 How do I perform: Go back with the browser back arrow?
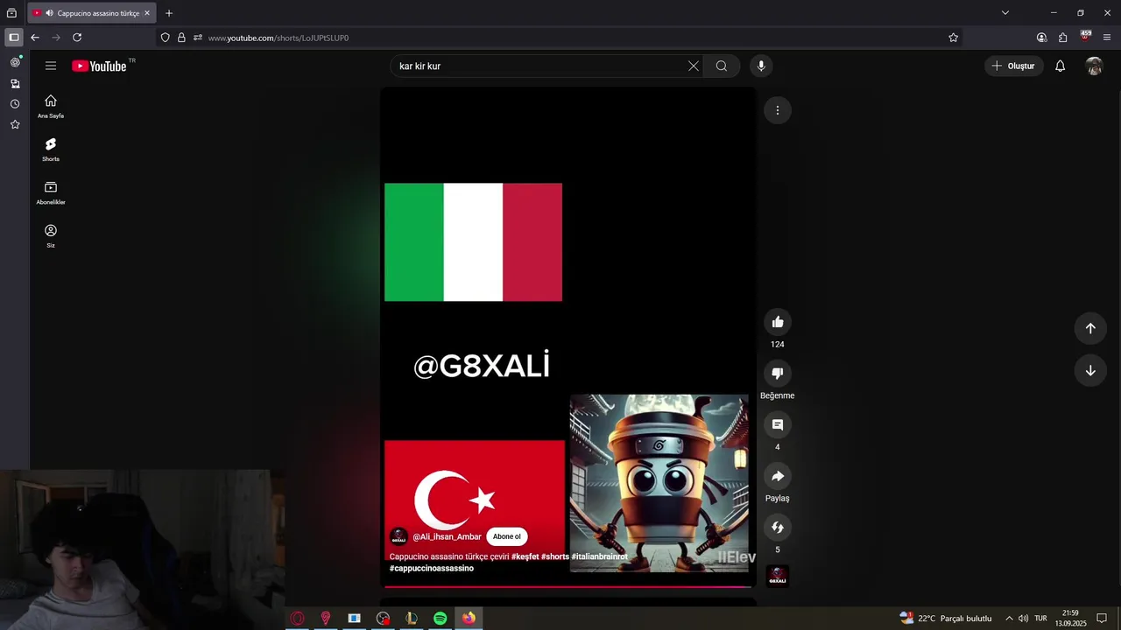(35, 38)
